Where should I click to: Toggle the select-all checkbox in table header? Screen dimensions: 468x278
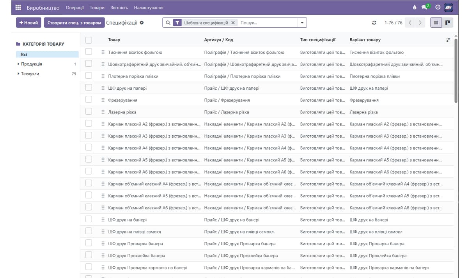coord(89,40)
